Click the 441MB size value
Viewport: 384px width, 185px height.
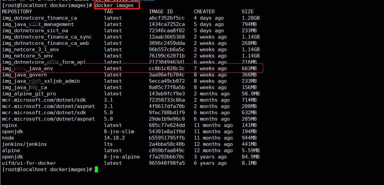(x=249, y=144)
